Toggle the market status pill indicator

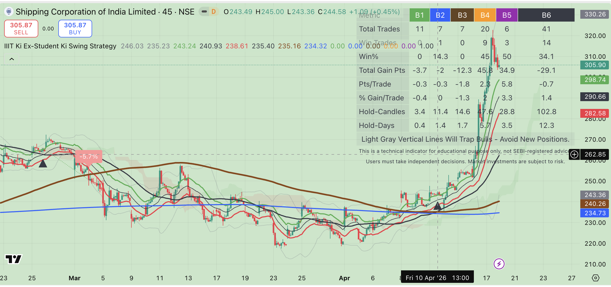[204, 12]
